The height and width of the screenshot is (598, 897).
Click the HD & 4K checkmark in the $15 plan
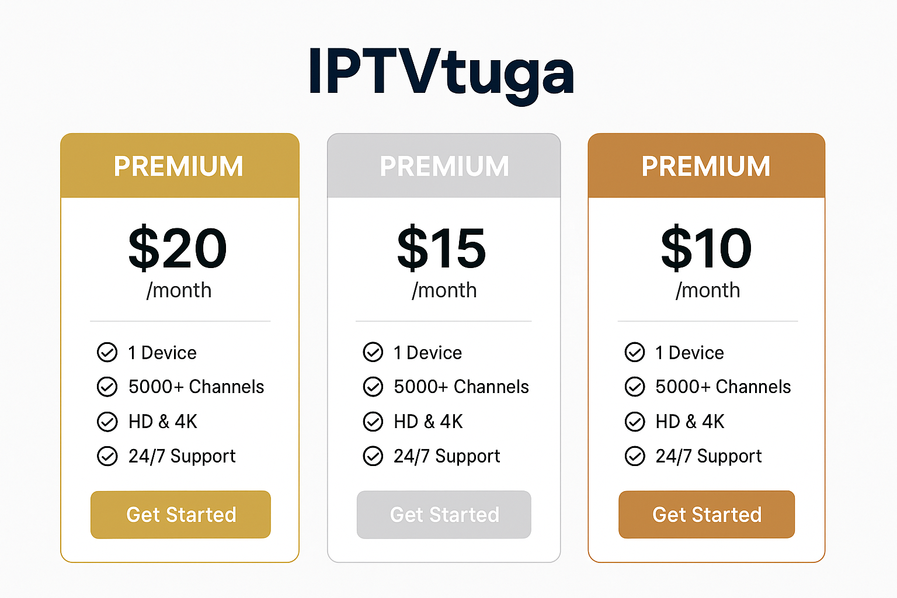click(x=373, y=422)
